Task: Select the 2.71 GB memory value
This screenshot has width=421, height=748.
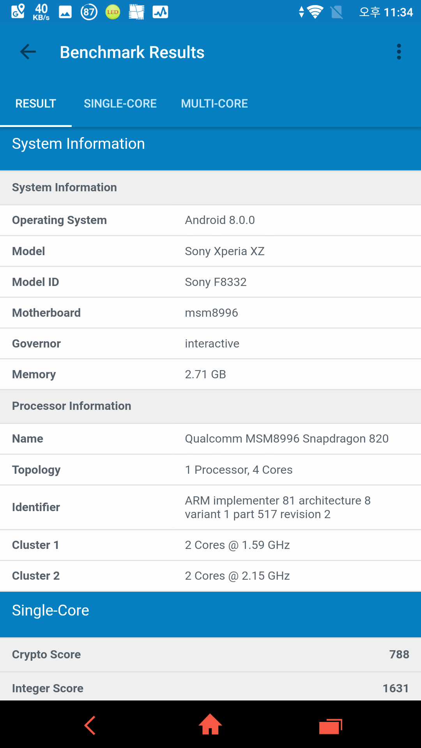Action: point(205,374)
